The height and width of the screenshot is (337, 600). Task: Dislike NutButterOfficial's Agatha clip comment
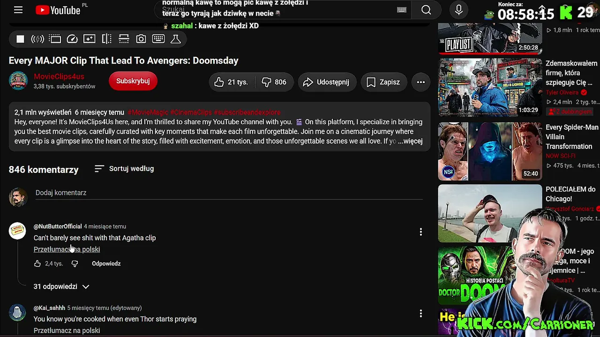click(x=75, y=264)
